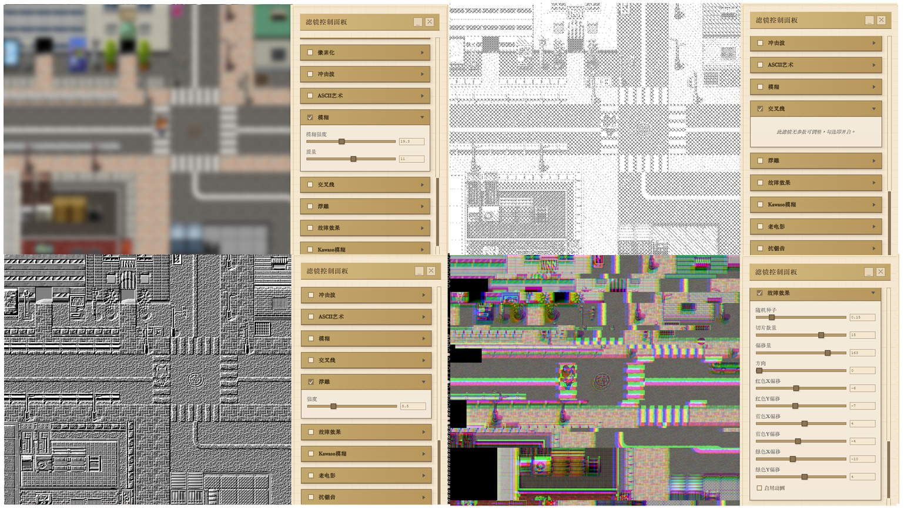Move the 蓝色X偏移 slider
904x509 pixels.
tap(801, 423)
